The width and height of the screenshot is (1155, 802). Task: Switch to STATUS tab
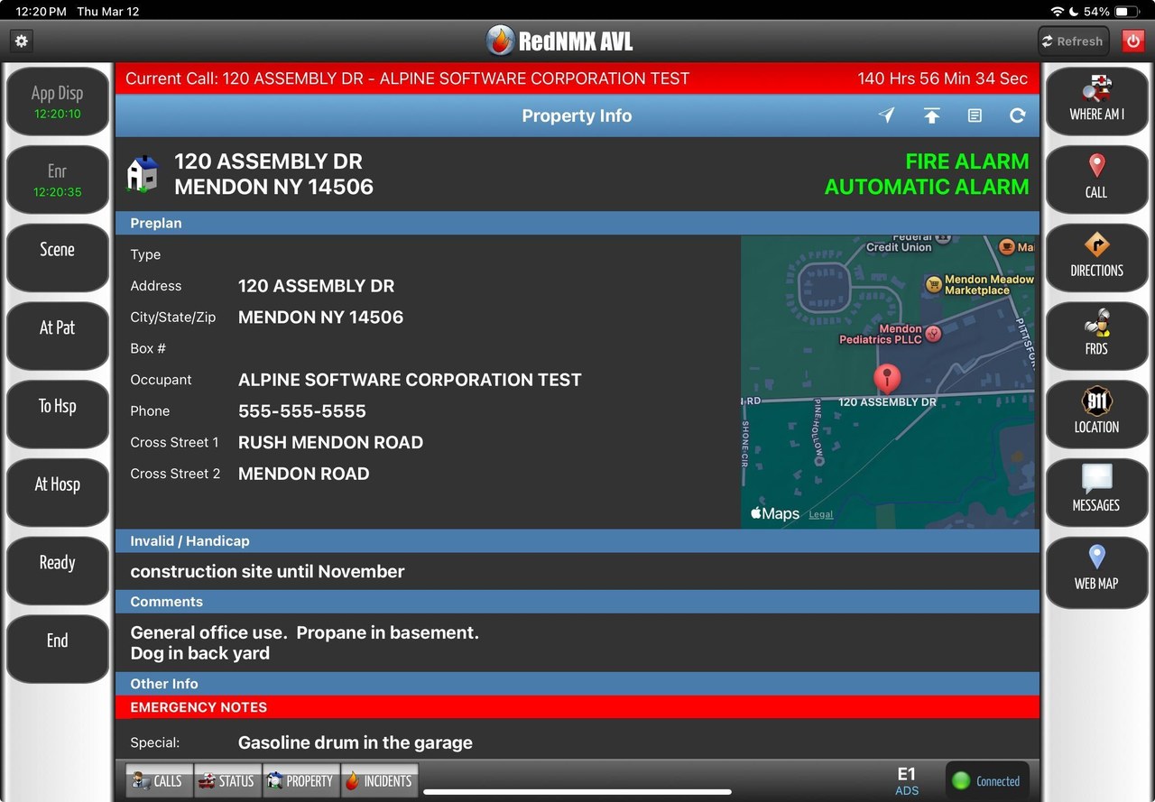(x=226, y=781)
